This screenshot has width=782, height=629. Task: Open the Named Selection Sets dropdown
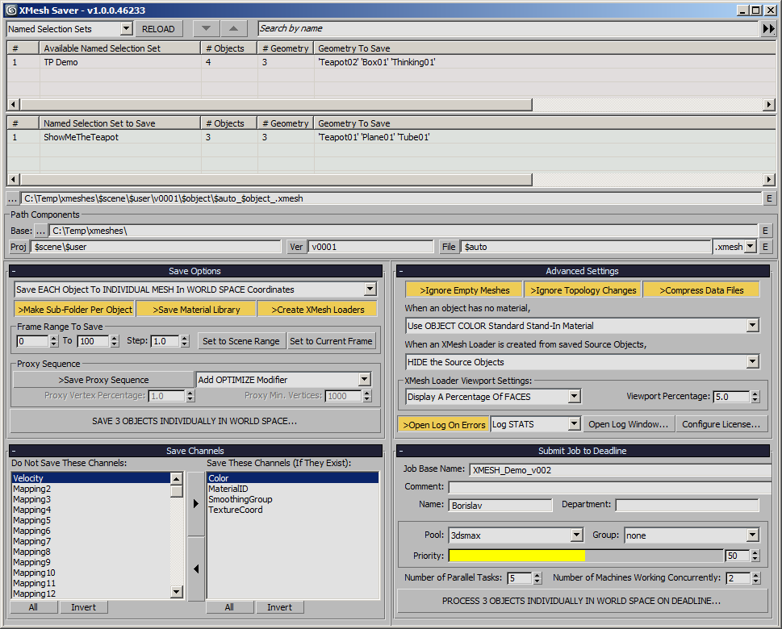click(69, 28)
